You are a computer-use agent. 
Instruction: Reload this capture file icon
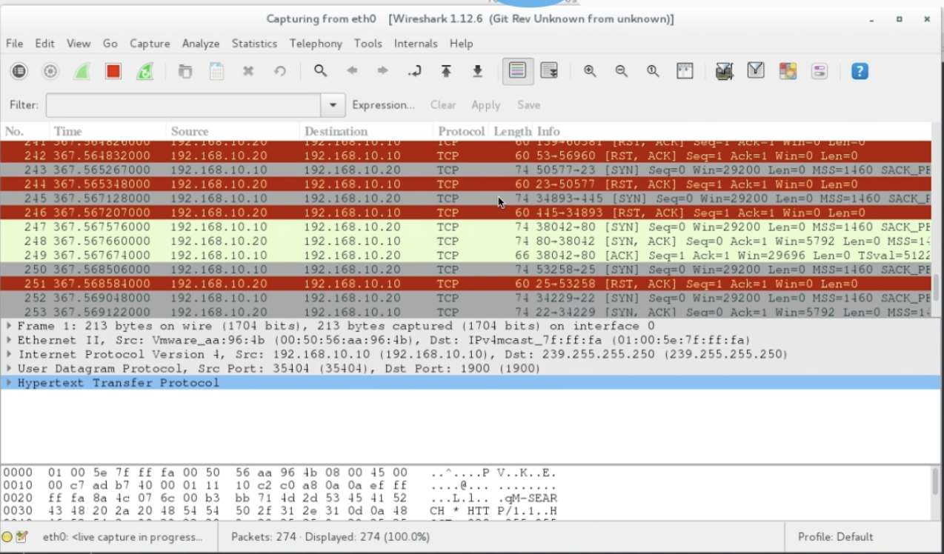[280, 71]
